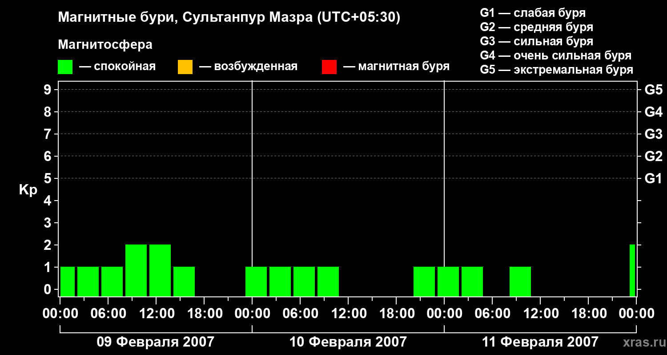Click the Kp 2 bar just before 12:00 on 09 Февраля

[x=136, y=270]
